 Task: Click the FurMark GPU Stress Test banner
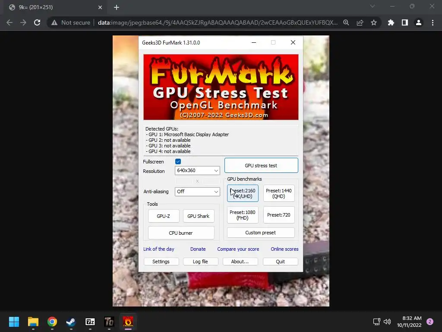tap(221, 87)
